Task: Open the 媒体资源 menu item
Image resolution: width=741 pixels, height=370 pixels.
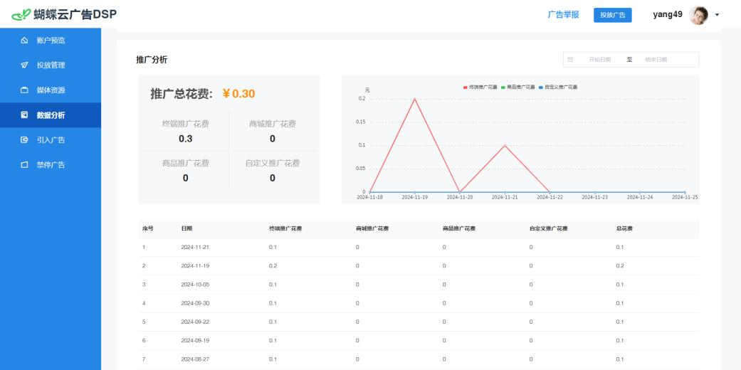Action: pos(51,90)
